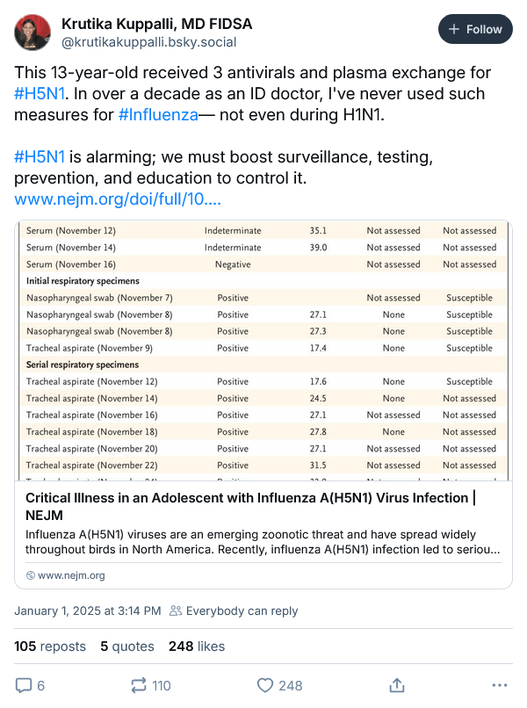This screenshot has height=708, width=527.
Task: Open the first #H5N1 hashtag link
Action: 39,92
